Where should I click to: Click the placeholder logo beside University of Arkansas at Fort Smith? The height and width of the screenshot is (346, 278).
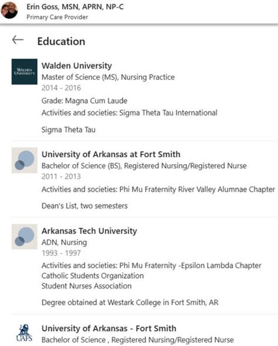click(24, 160)
